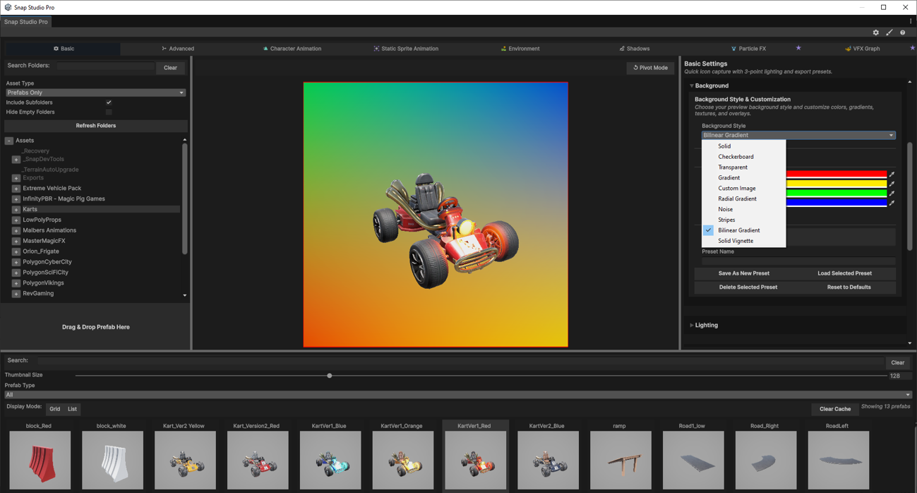Expand the Extreme Vehicle Pack folder

[16, 189]
